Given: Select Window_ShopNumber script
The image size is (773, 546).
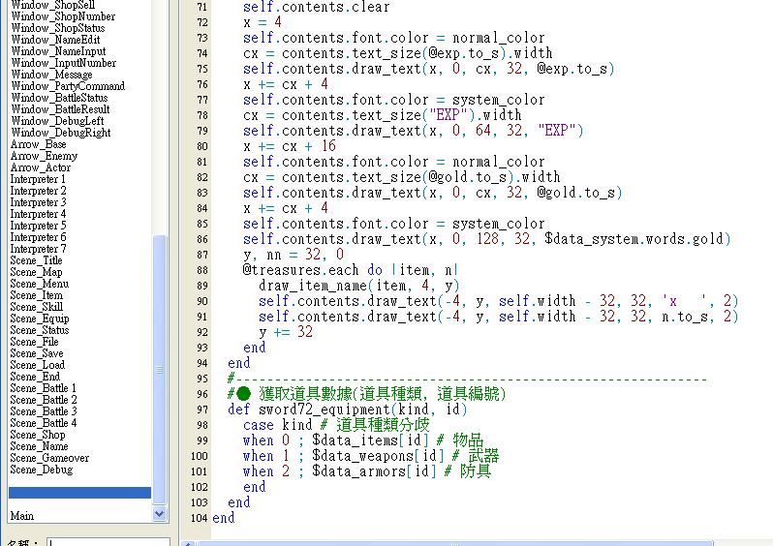Looking at the screenshot, I should coord(63,16).
